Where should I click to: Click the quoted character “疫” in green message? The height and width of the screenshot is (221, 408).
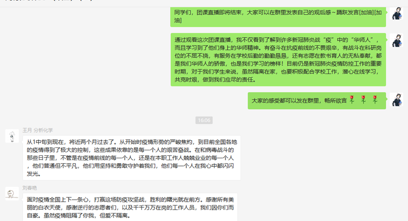[328, 40]
